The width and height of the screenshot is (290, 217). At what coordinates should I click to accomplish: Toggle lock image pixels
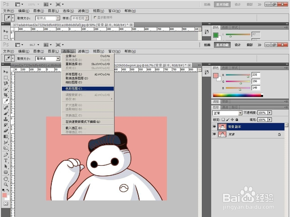click(x=228, y=119)
